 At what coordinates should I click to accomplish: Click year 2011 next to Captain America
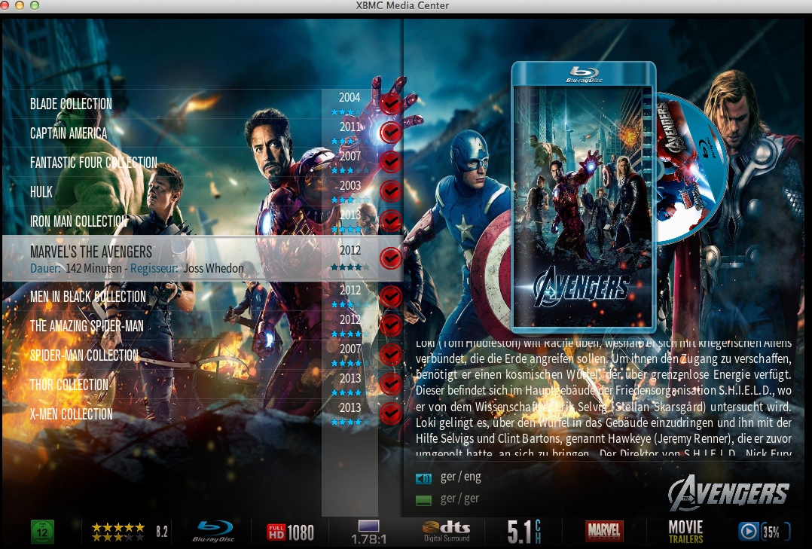tap(350, 127)
